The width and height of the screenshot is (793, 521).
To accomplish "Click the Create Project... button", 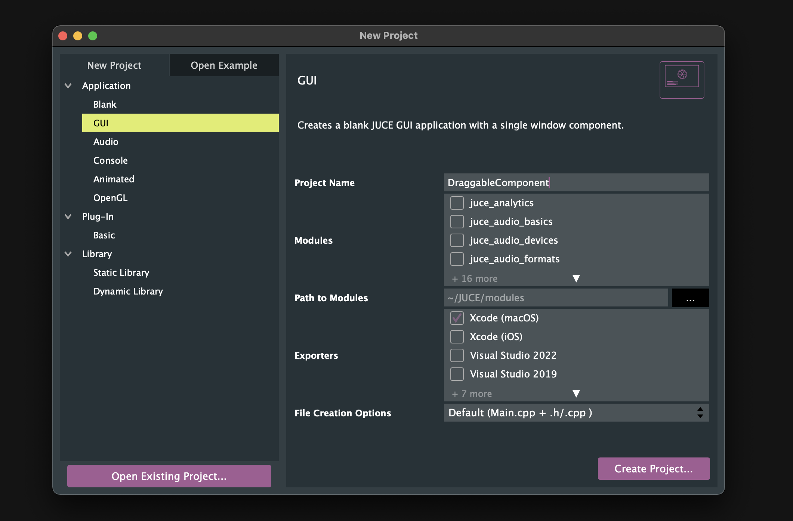I will click(654, 469).
